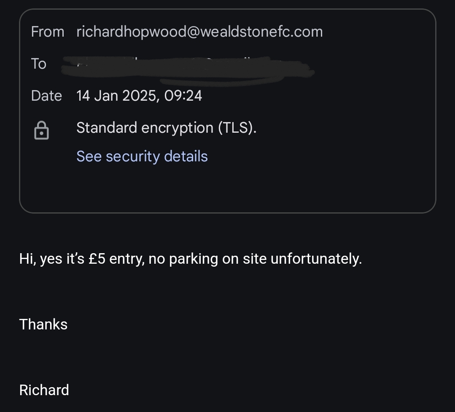The image size is (455, 412).
Task: Click the wealdstonefc.com domain part
Action: pyautogui.click(x=261, y=32)
